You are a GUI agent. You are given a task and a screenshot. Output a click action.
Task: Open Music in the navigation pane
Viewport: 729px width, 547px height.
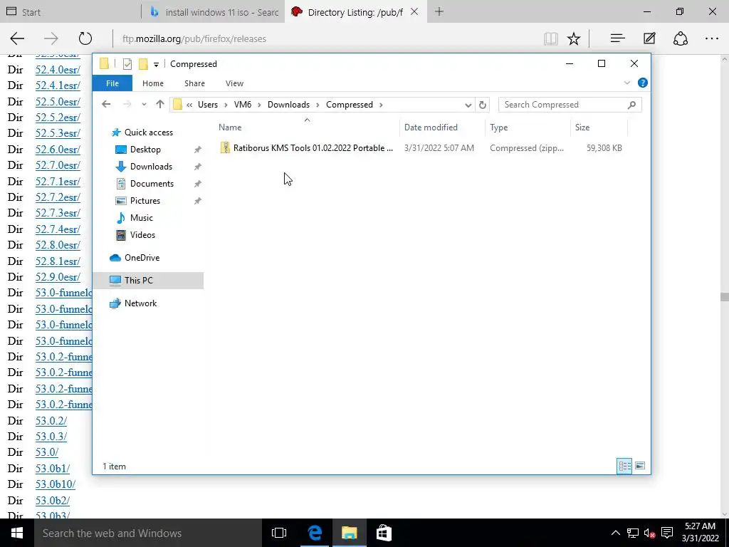pos(142,218)
